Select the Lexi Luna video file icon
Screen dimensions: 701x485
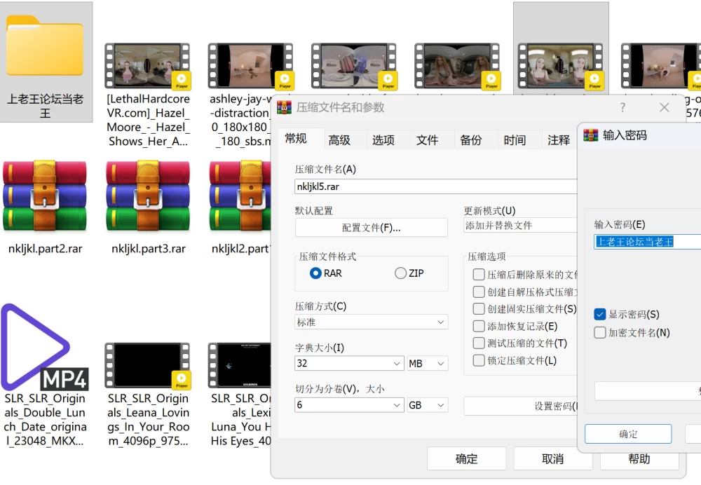click(240, 366)
